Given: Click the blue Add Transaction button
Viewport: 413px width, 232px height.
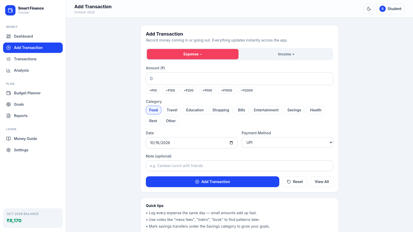Looking at the screenshot, I should coord(212,182).
